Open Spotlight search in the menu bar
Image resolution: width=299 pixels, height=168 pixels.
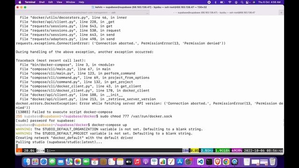pos(242,2)
